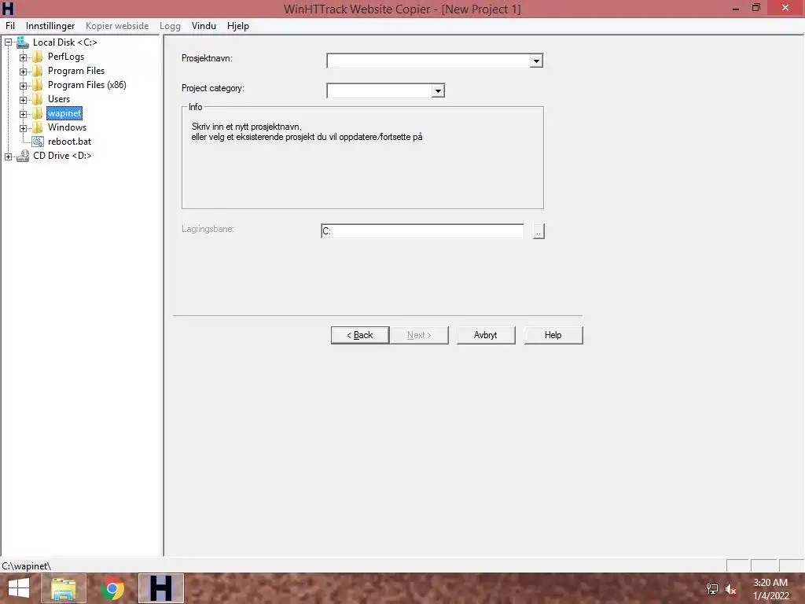This screenshot has height=604, width=805.
Task: Click the WinHTTrack taskbar icon
Action: pyautogui.click(x=160, y=588)
